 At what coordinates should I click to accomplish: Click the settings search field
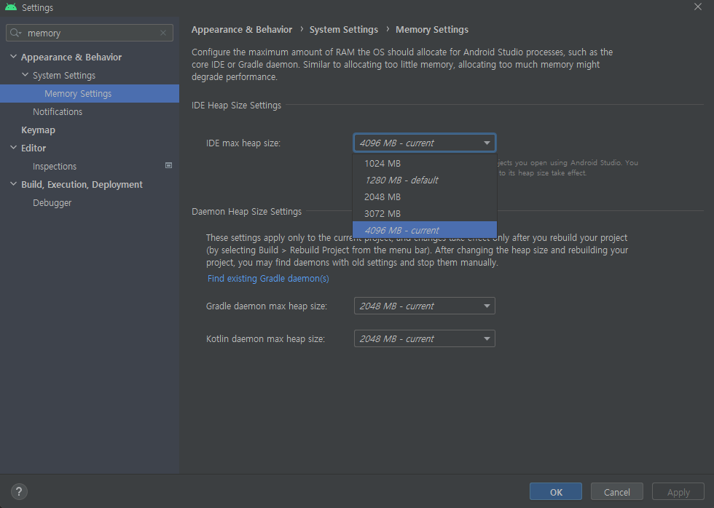[x=89, y=33]
